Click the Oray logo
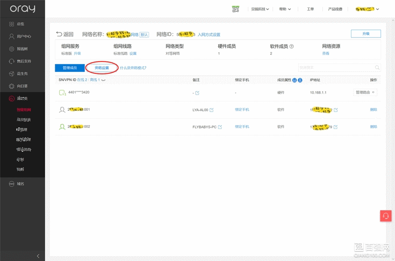The width and height of the screenshot is (395, 261). (x=22, y=8)
